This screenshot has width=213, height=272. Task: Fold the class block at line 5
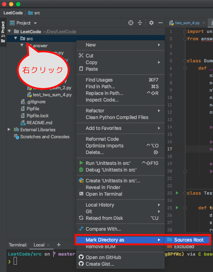[185, 61]
